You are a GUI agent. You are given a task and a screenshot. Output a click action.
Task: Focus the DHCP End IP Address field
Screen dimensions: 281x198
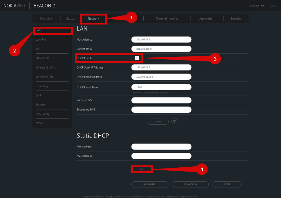pyautogui.click(x=161, y=77)
